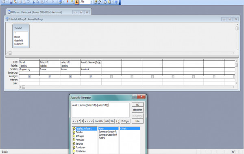Select Lastschrift in the Tabelle1 field list
The height and width of the screenshot is (154, 244).
(19, 44)
